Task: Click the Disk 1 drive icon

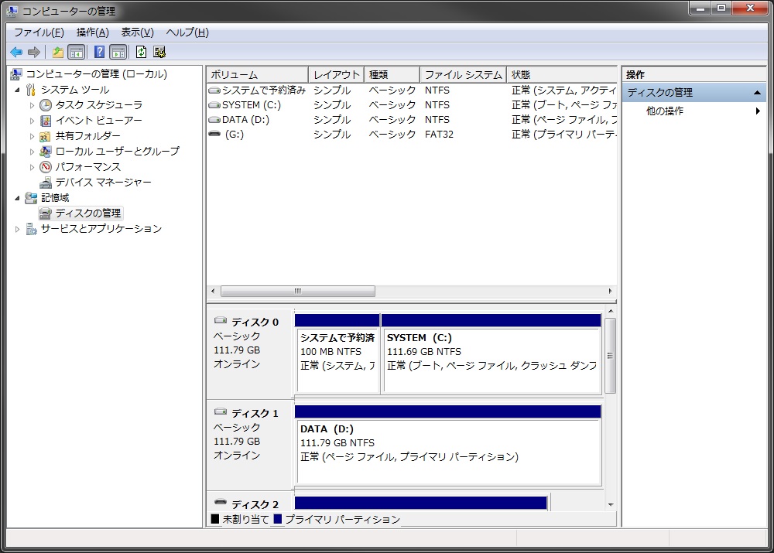Action: [220, 411]
